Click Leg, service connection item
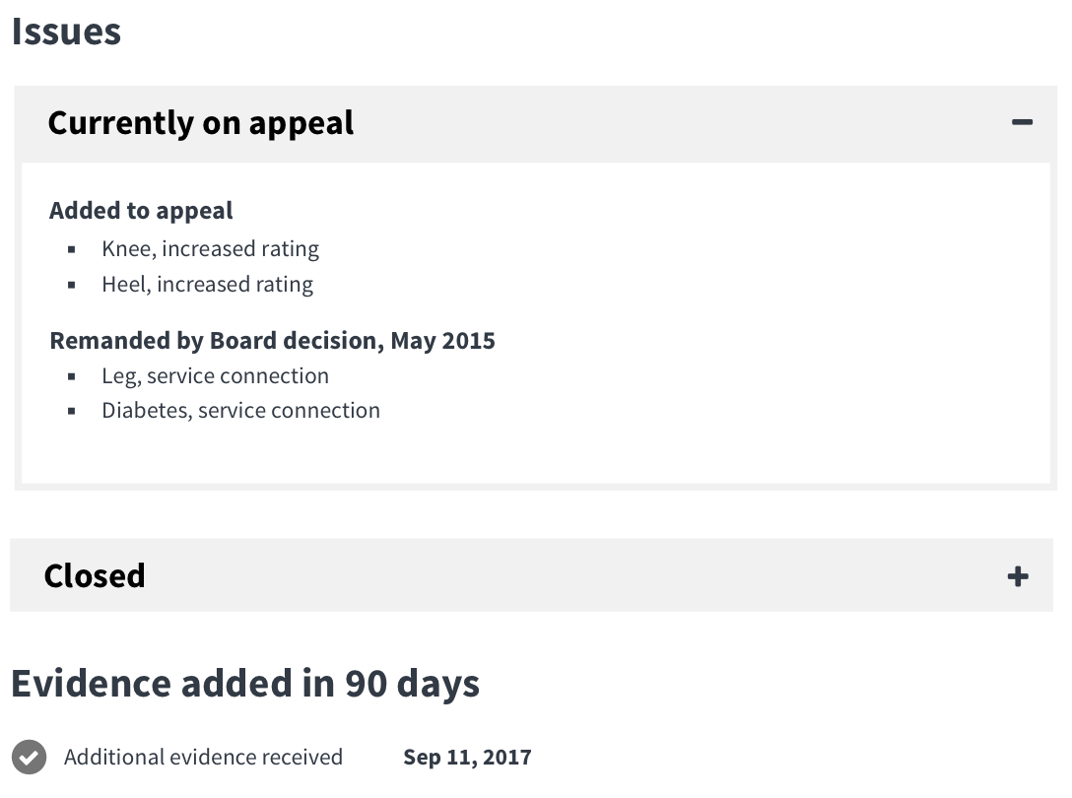 coord(216,376)
